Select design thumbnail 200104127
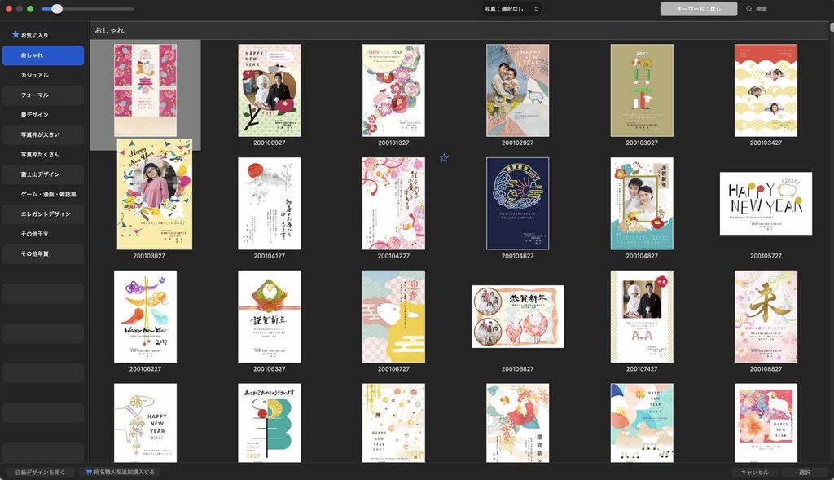This screenshot has width=834, height=480. click(x=269, y=203)
